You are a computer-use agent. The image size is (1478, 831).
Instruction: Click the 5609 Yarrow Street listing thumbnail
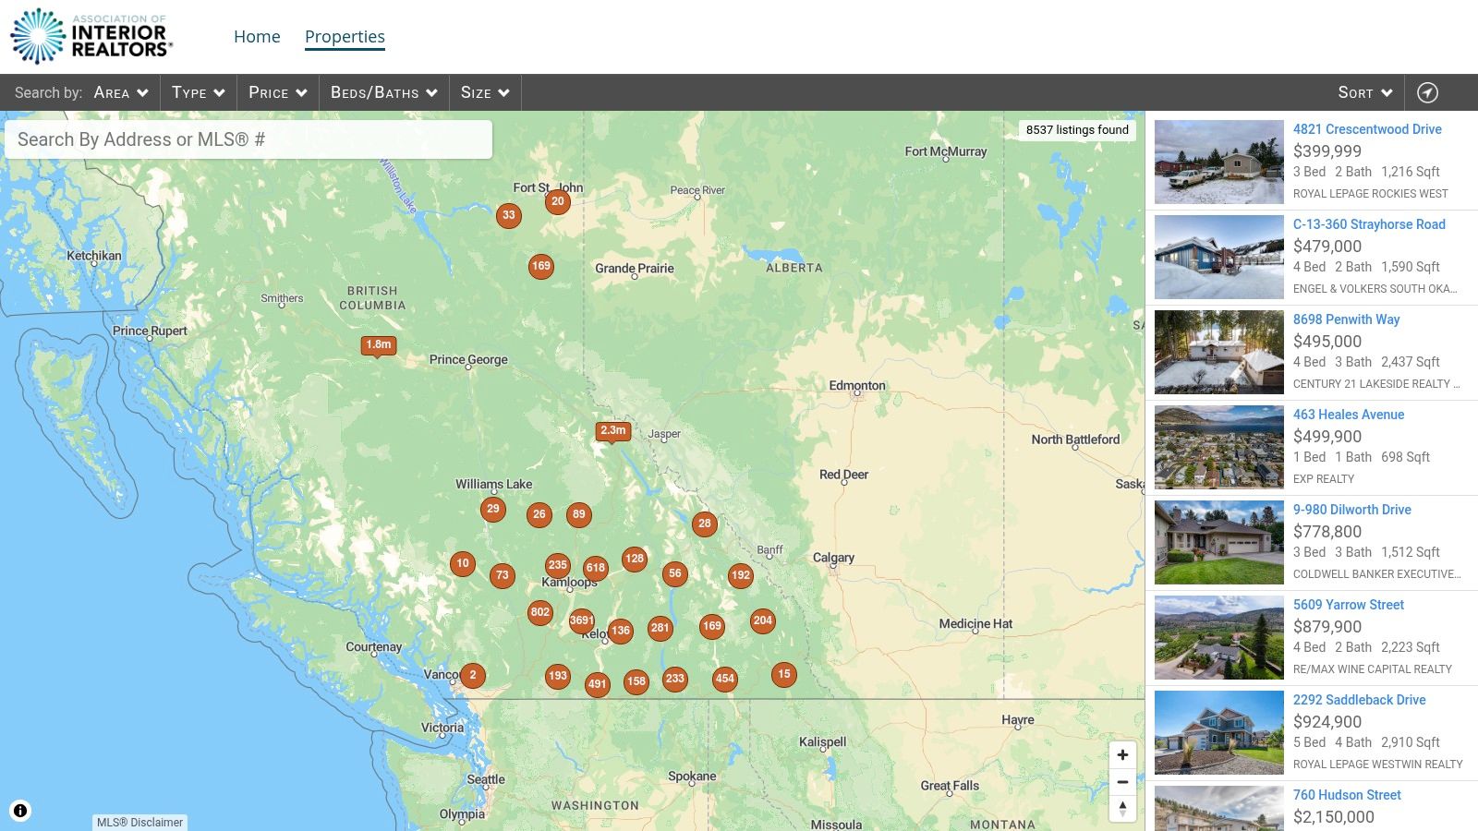pos(1218,637)
